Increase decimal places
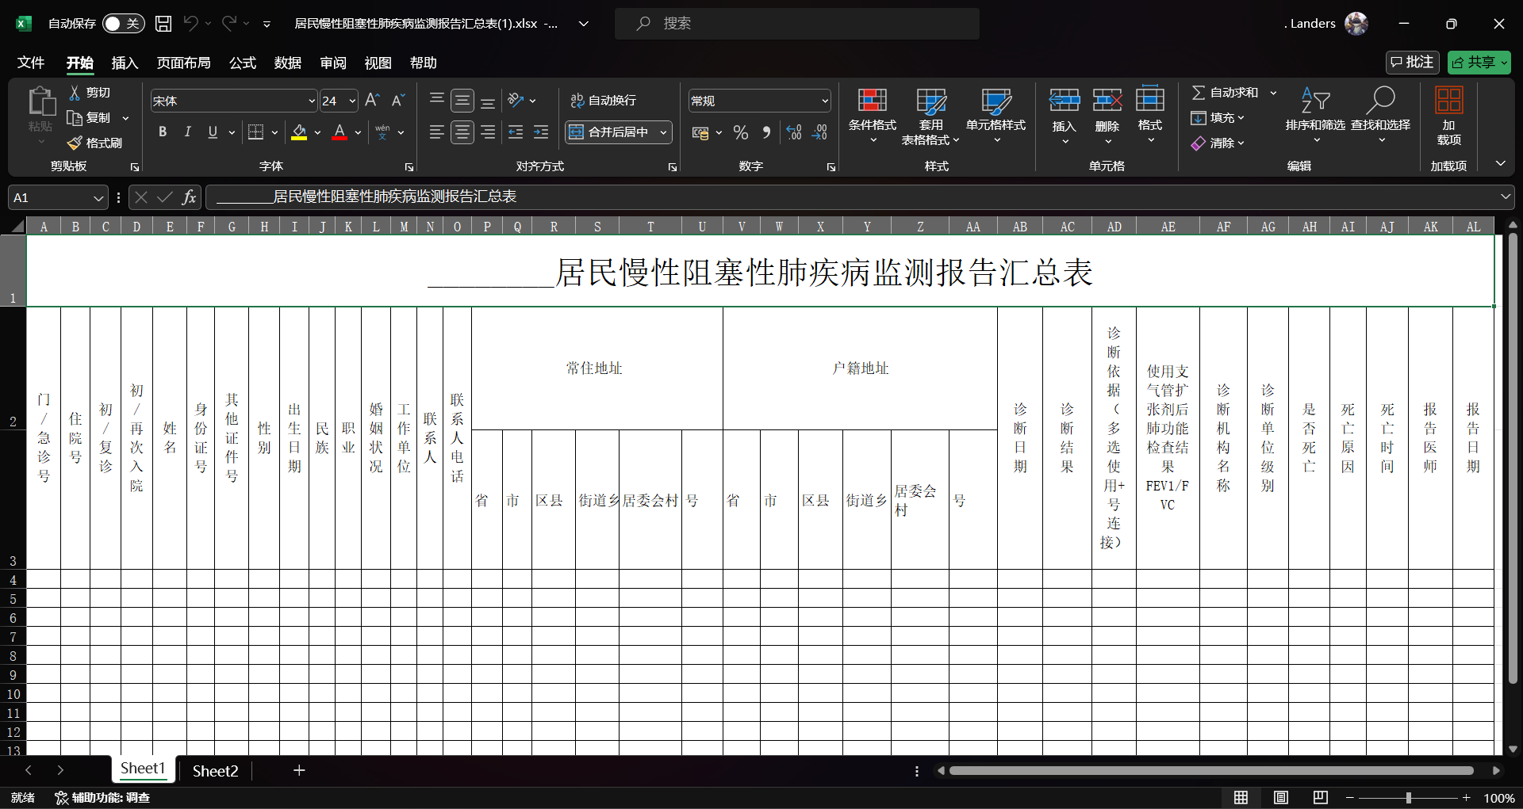The height and width of the screenshot is (809, 1523). pyautogui.click(x=794, y=132)
